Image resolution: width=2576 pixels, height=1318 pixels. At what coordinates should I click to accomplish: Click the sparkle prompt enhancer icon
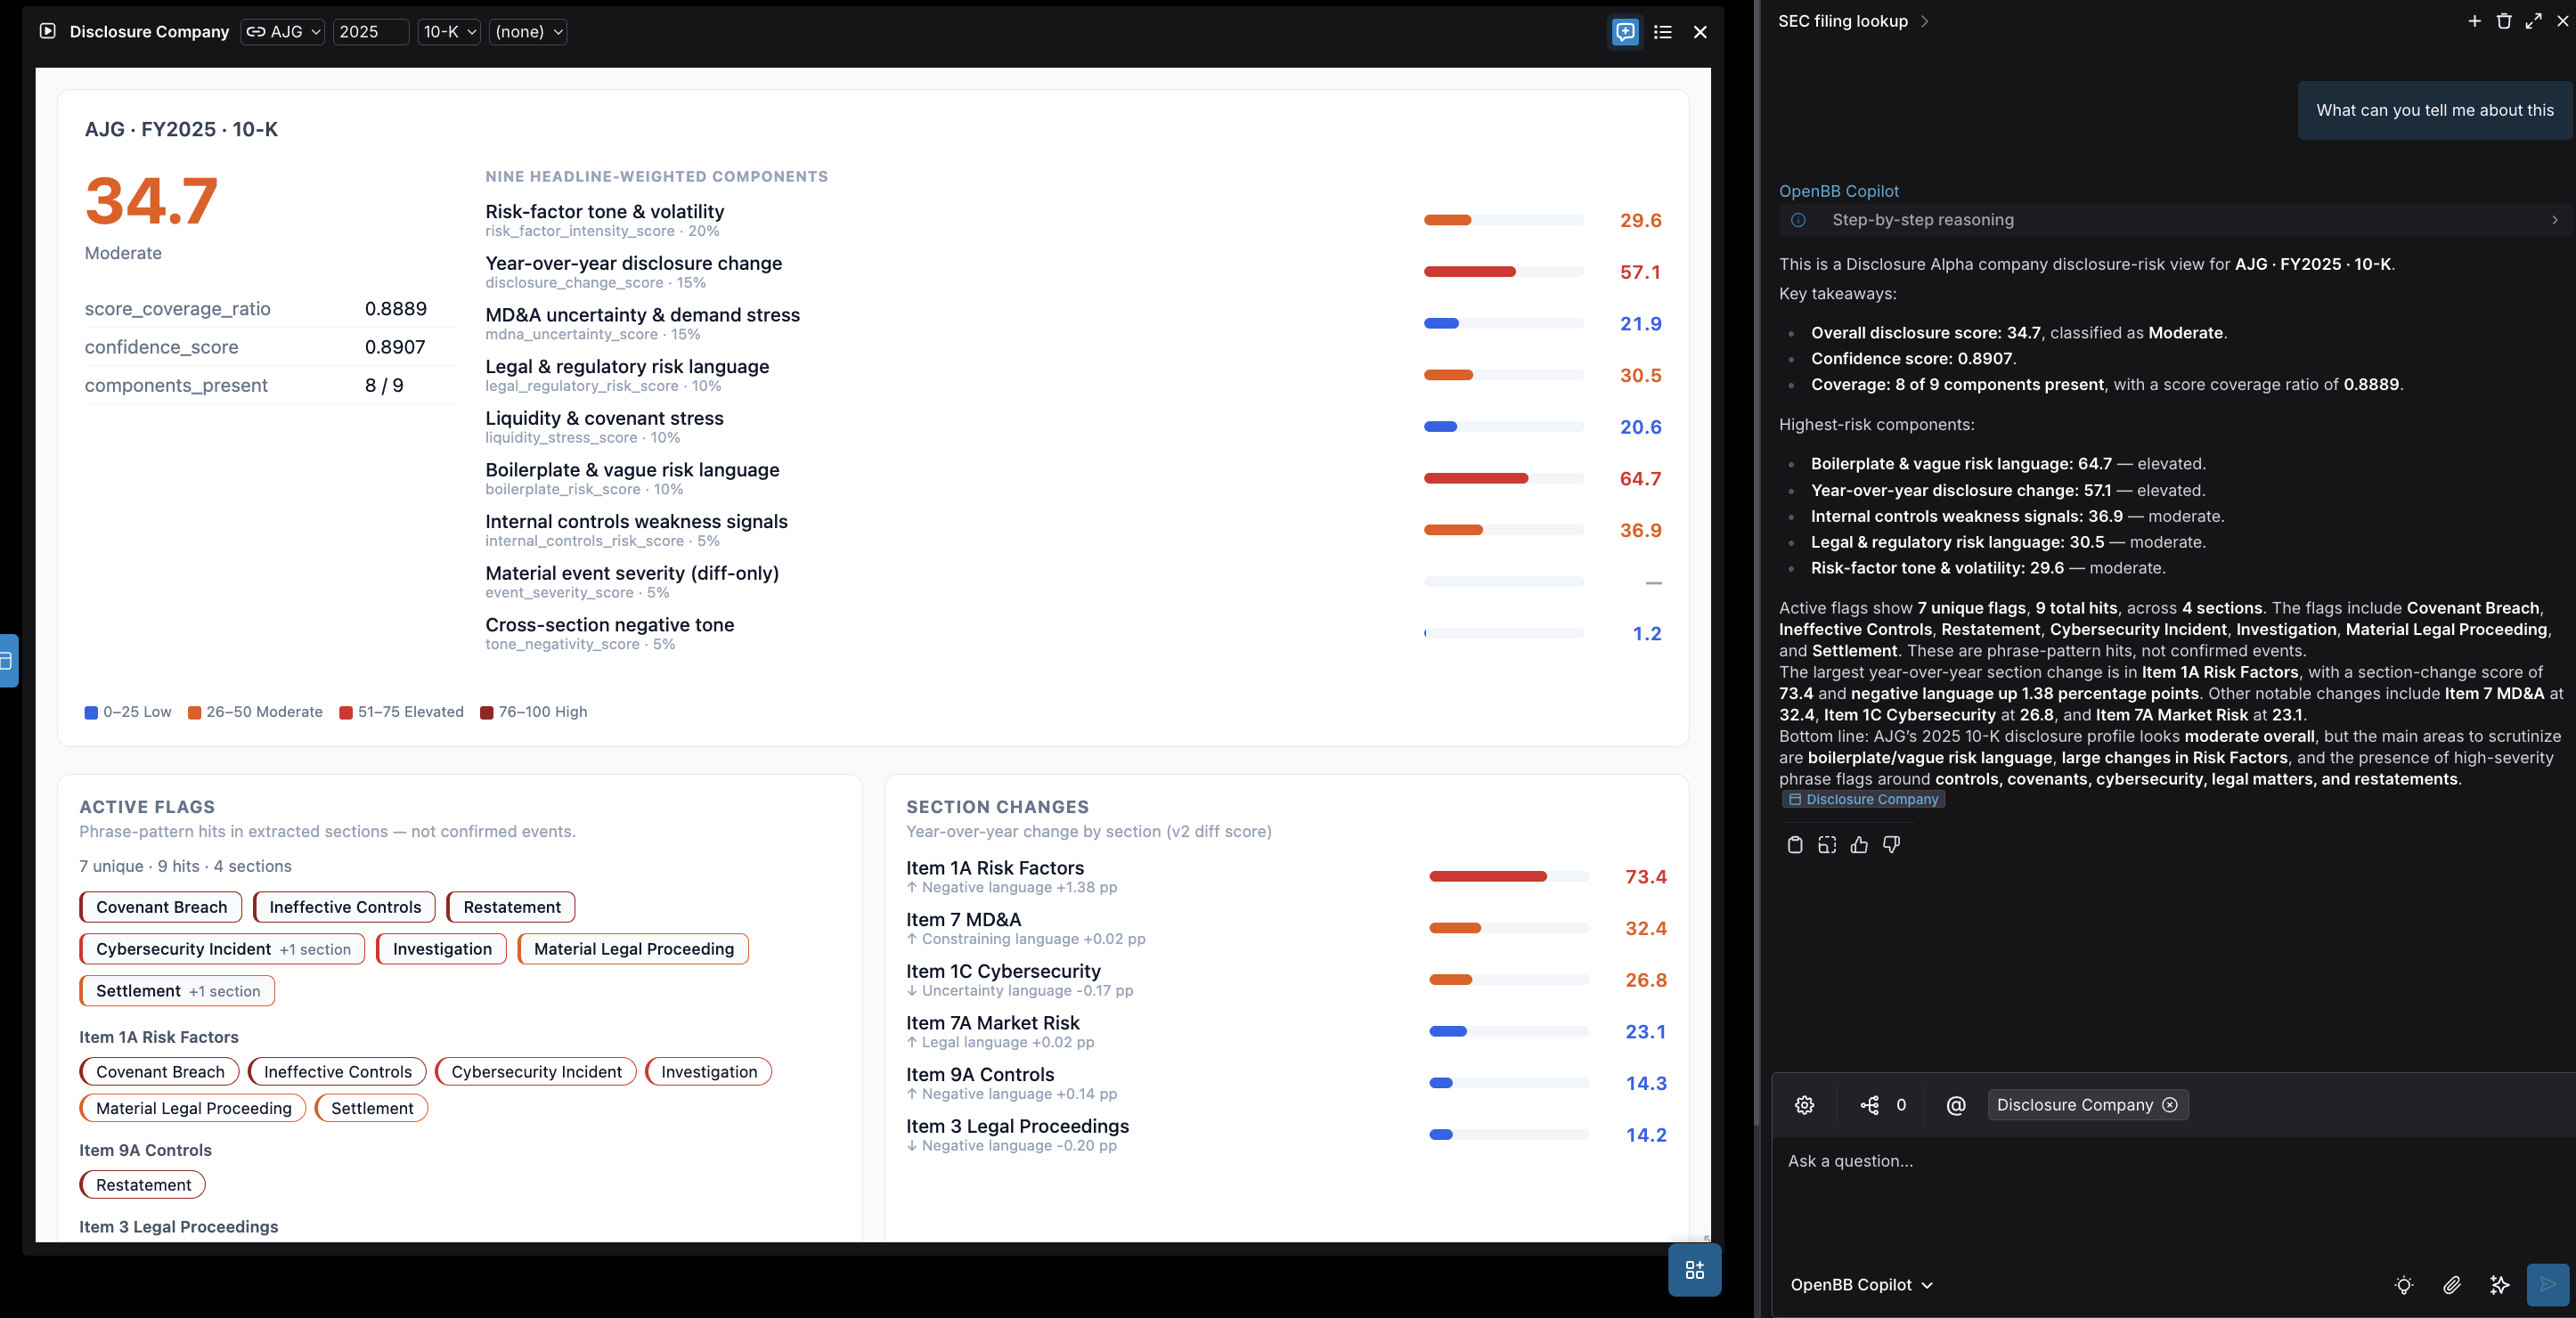tap(2499, 1285)
